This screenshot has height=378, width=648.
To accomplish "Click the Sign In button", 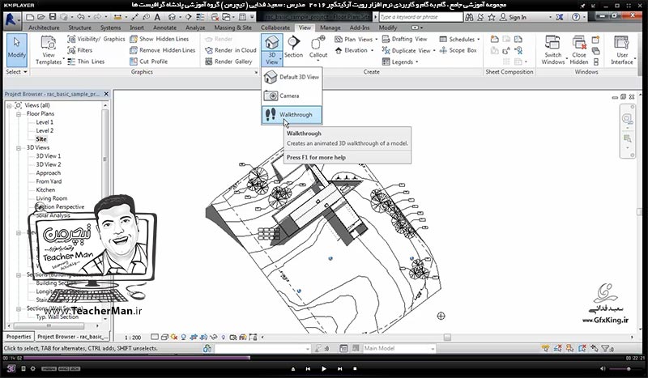I will tap(513, 17).
